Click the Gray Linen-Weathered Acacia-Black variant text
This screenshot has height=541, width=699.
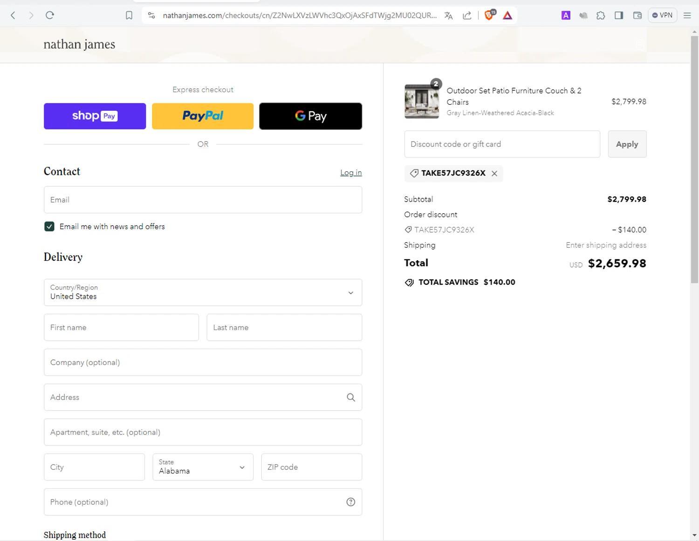500,113
